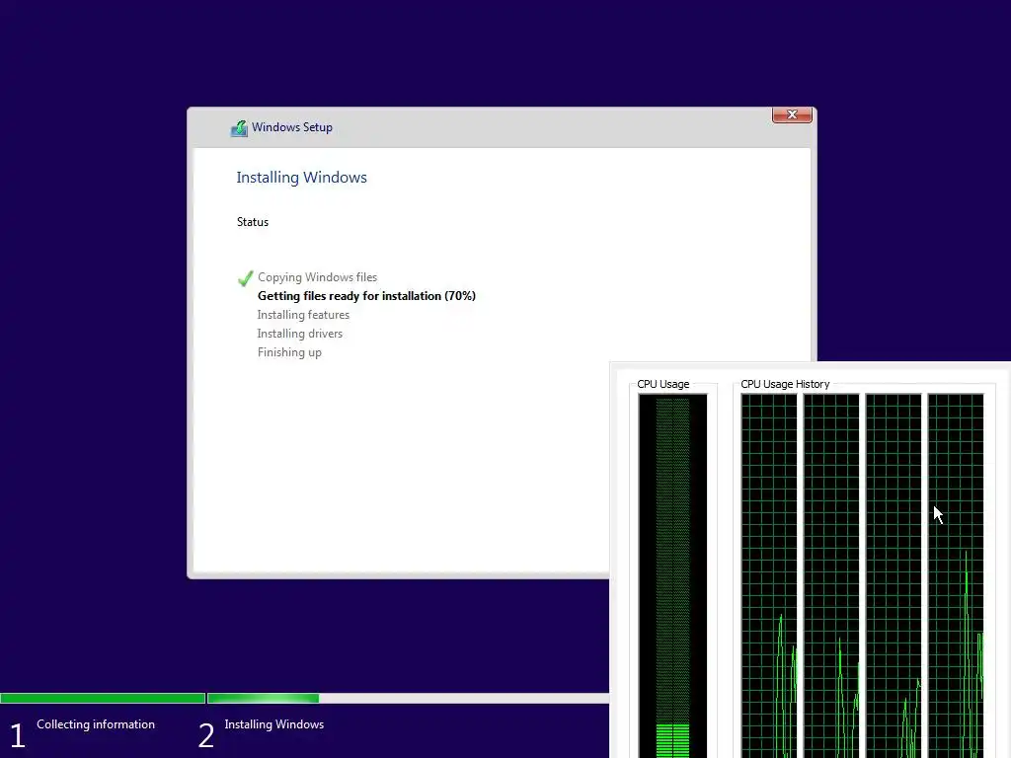
Task: Click the third CPU Usage History graph
Action: [893, 575]
